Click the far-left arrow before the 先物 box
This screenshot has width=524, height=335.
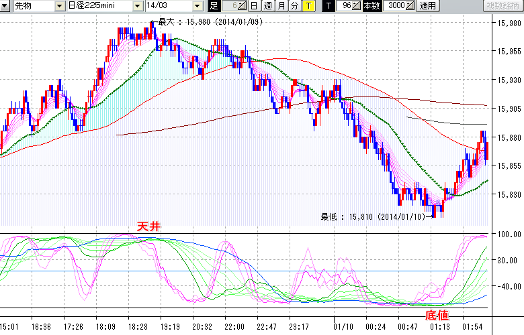click(6, 6)
